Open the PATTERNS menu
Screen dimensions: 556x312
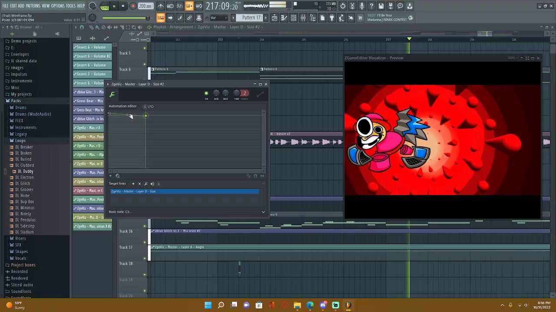point(33,6)
